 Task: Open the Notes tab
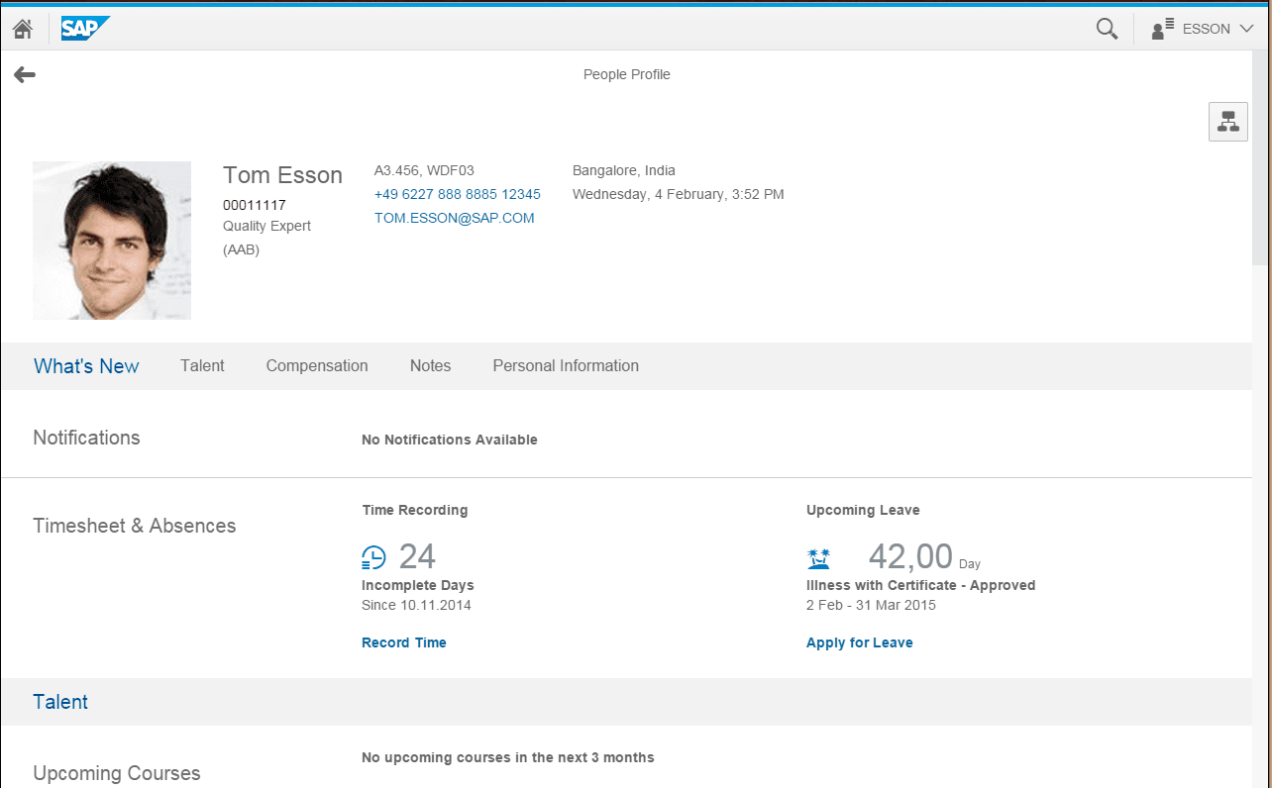pyautogui.click(x=430, y=366)
